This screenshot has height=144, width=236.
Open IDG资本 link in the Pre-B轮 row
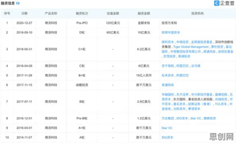[x=182, y=118]
